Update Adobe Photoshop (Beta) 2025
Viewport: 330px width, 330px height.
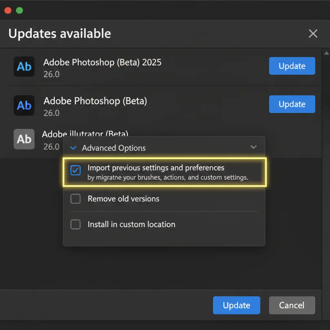tap(292, 66)
